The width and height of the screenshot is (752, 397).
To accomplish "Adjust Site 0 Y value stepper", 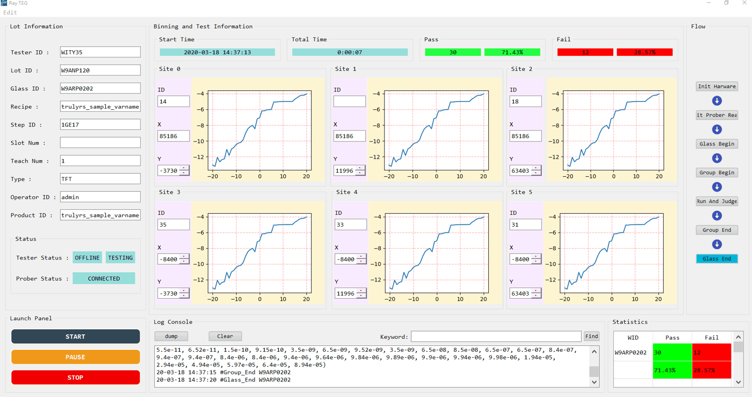I will [x=184, y=171].
